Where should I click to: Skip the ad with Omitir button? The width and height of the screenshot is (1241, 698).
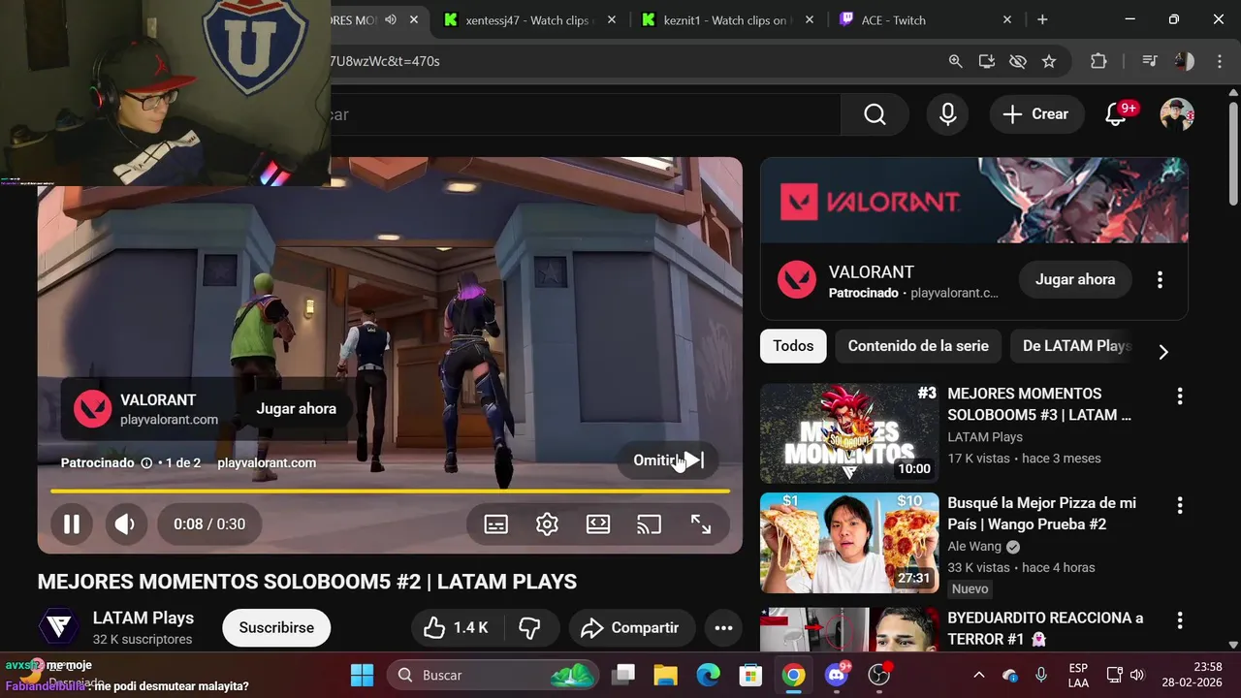click(668, 460)
